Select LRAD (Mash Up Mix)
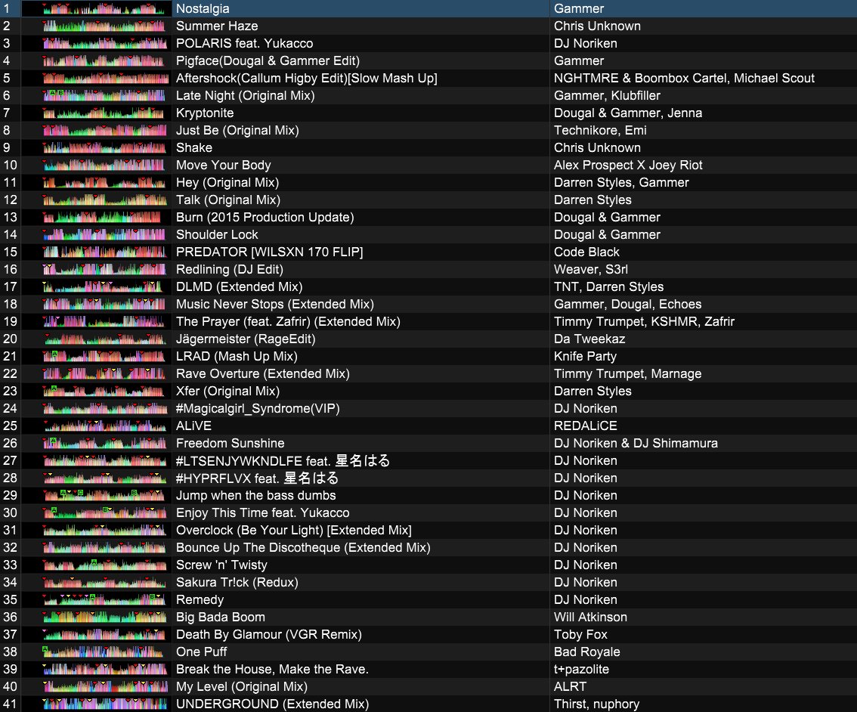 click(237, 356)
